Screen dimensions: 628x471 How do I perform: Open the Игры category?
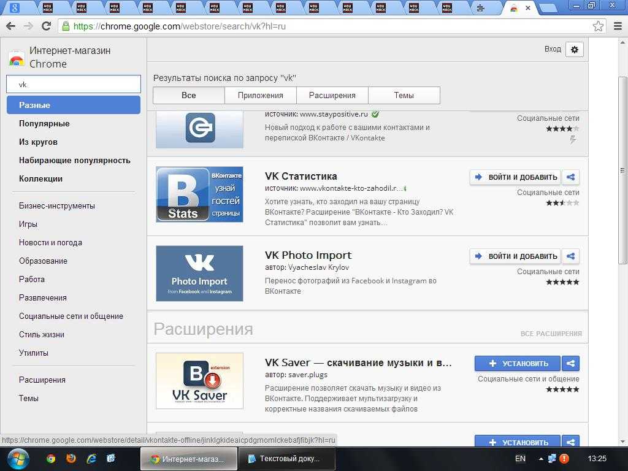coord(28,224)
